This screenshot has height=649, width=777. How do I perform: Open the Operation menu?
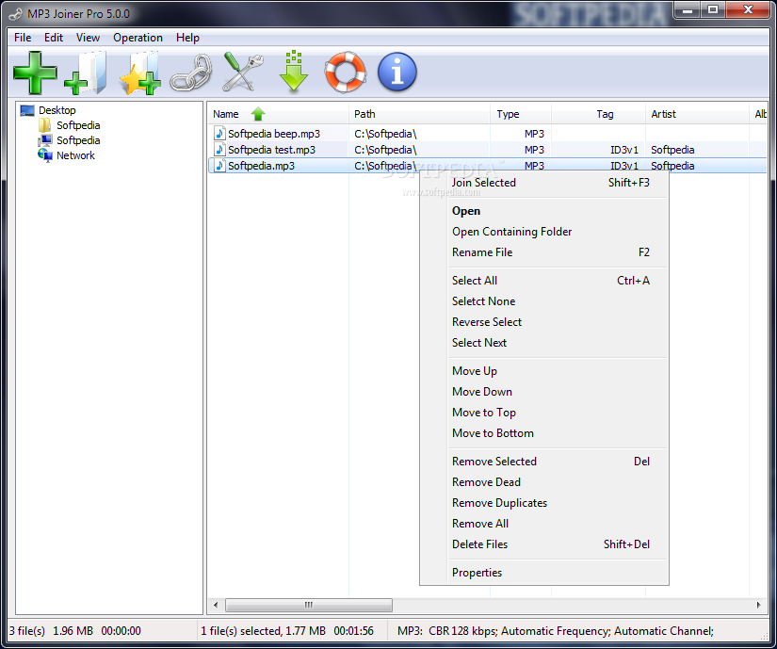click(138, 38)
